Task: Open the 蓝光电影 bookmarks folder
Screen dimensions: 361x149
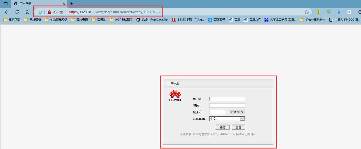Action: (x=79, y=20)
